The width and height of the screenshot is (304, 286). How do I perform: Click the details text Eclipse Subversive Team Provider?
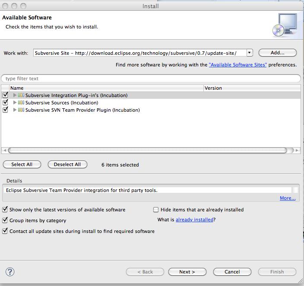[x=82, y=190]
